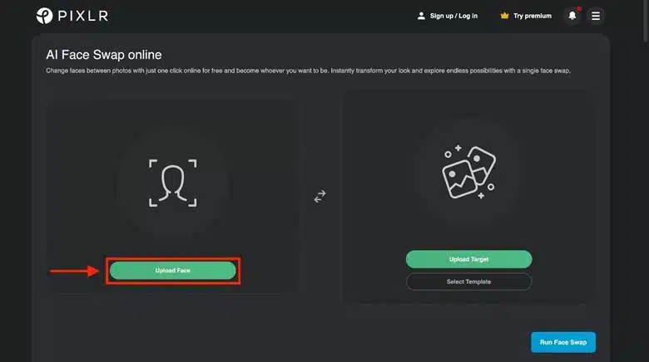Click the premium crown icon
Viewport: 649px width, 362px height.
[504, 16]
